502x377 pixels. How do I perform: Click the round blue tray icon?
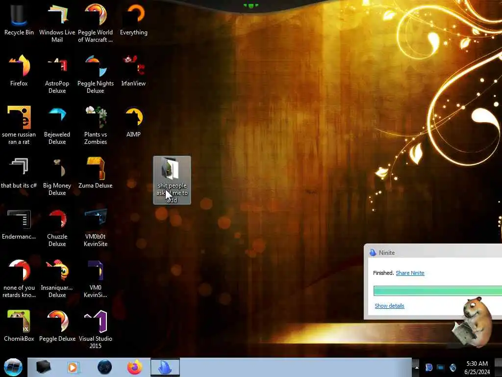coord(452,367)
